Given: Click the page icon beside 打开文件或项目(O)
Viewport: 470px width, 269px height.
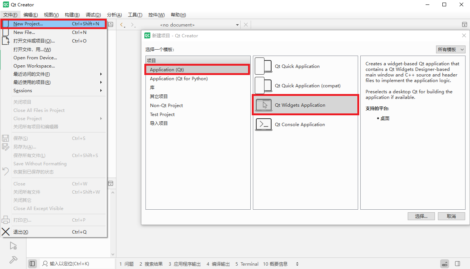Looking at the screenshot, I should pos(6,41).
